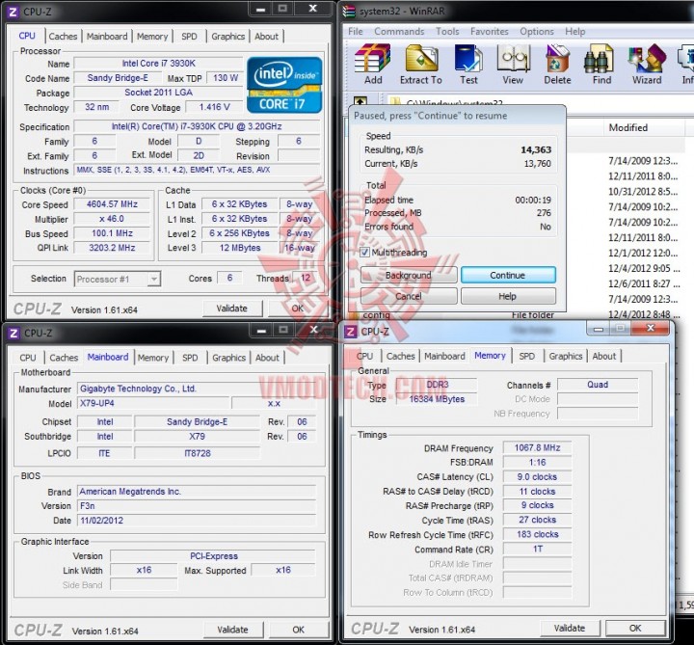Click Validate in the Mainboard window
The width and height of the screenshot is (694, 645).
point(233,630)
